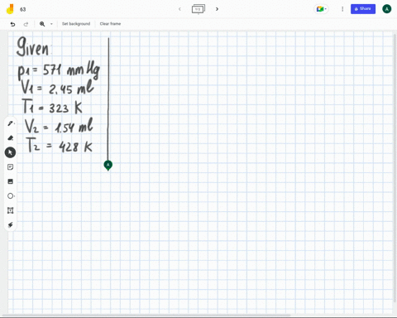Click Clear frame
The height and width of the screenshot is (318, 397).
110,24
